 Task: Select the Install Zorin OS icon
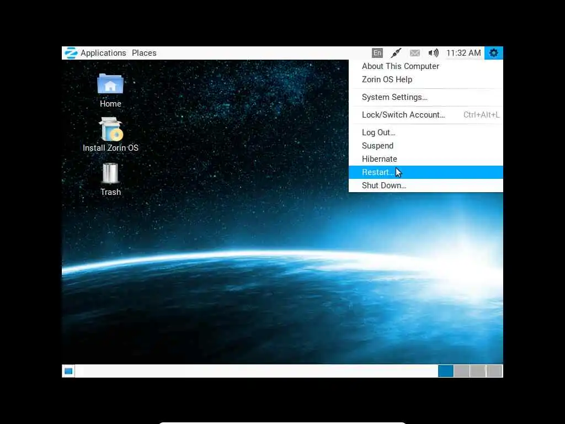tap(110, 135)
